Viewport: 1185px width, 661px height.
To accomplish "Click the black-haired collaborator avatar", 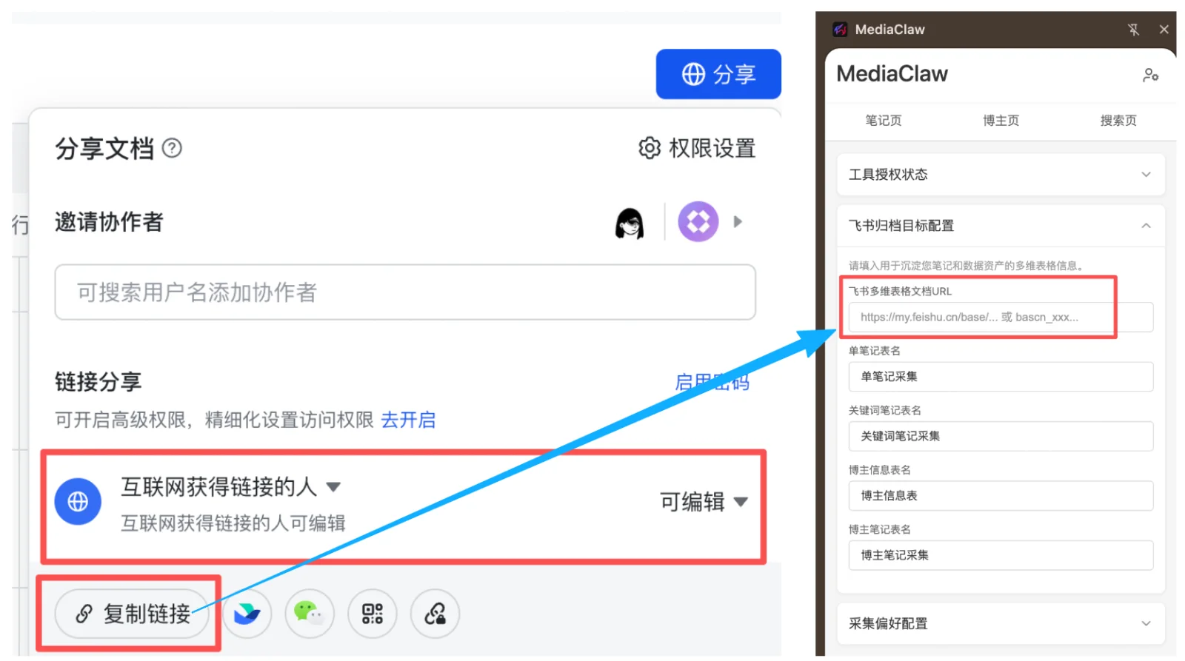I will tap(630, 222).
